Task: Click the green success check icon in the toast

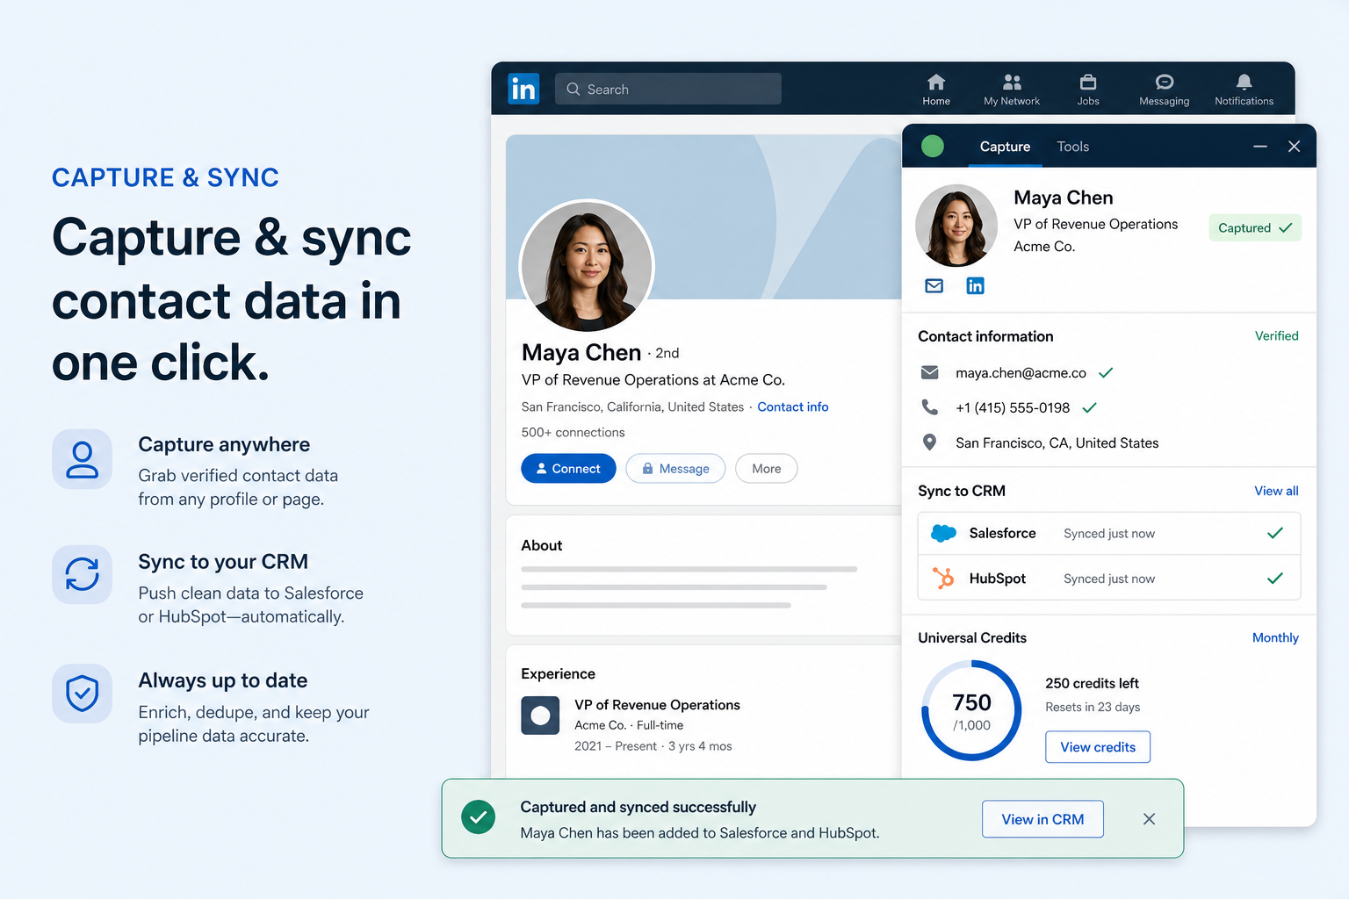Action: pyautogui.click(x=479, y=818)
